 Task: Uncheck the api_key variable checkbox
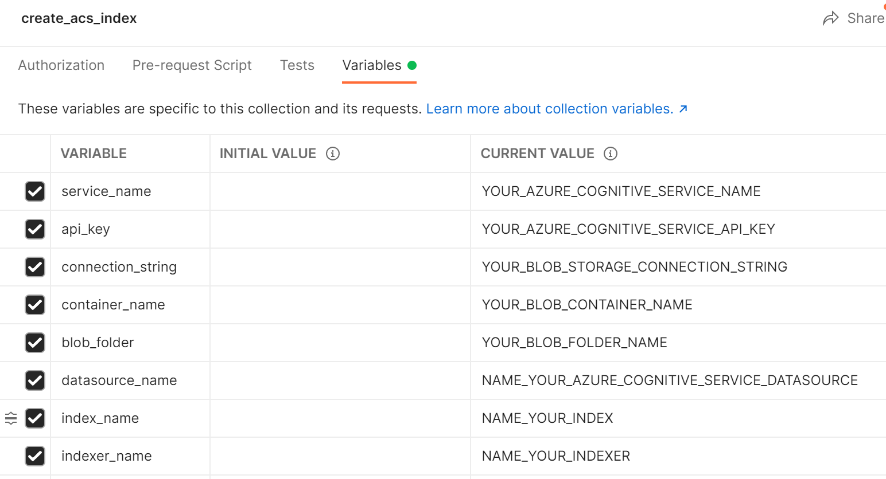pyautogui.click(x=35, y=229)
